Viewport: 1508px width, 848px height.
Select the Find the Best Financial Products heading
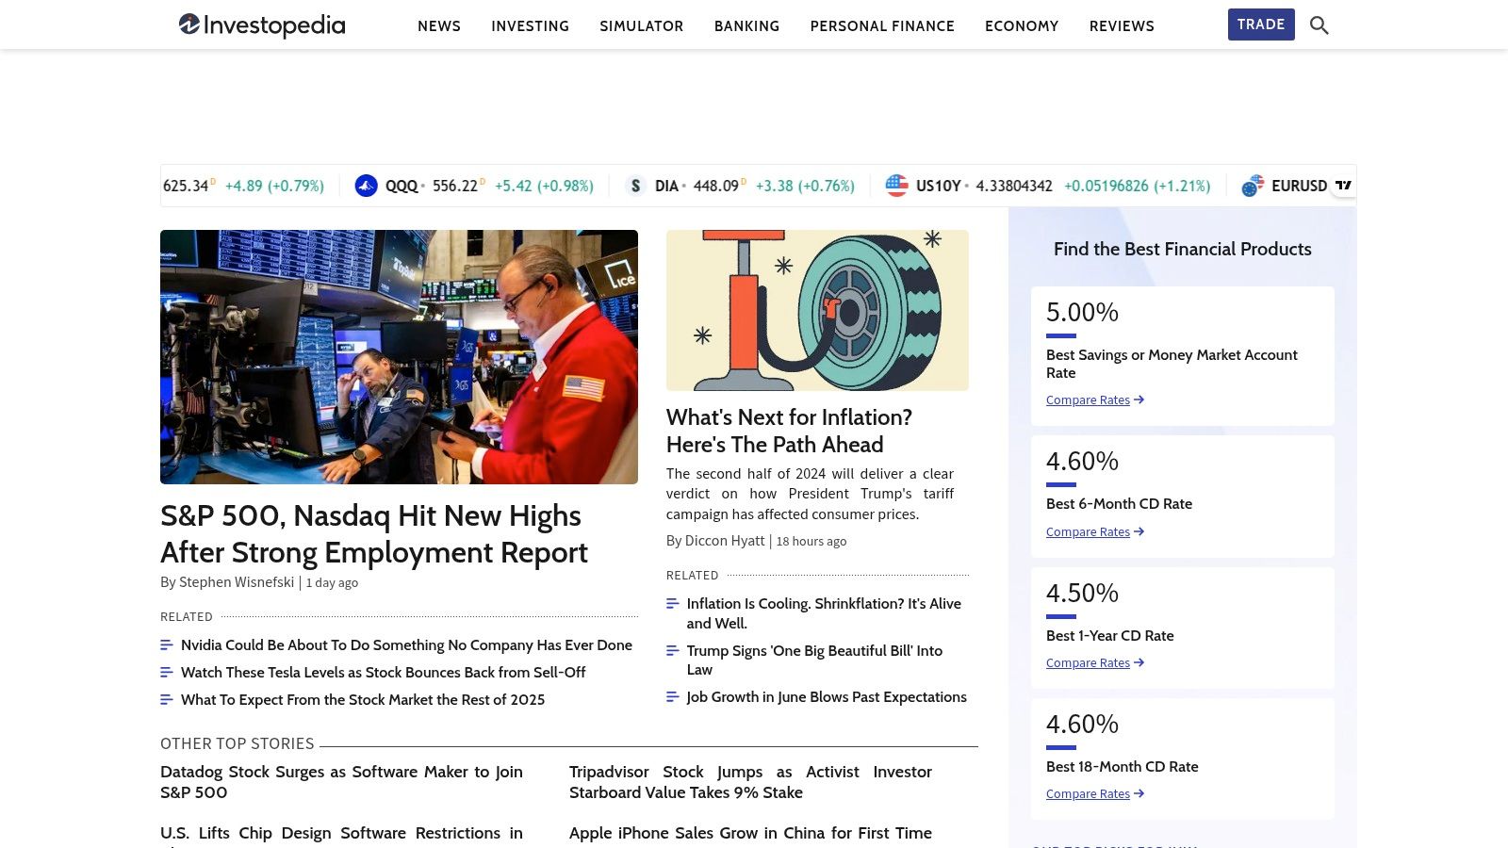[1183, 249]
